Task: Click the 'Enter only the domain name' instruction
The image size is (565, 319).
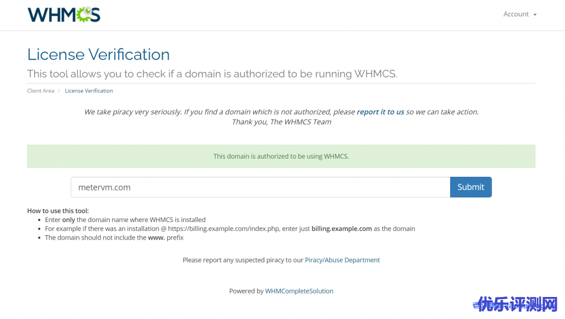Action: point(125,220)
